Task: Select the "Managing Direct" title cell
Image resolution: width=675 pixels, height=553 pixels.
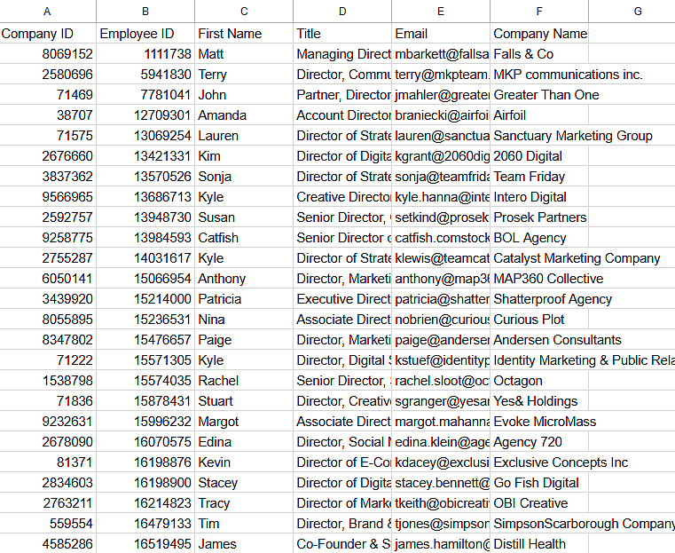Action: tap(342, 54)
